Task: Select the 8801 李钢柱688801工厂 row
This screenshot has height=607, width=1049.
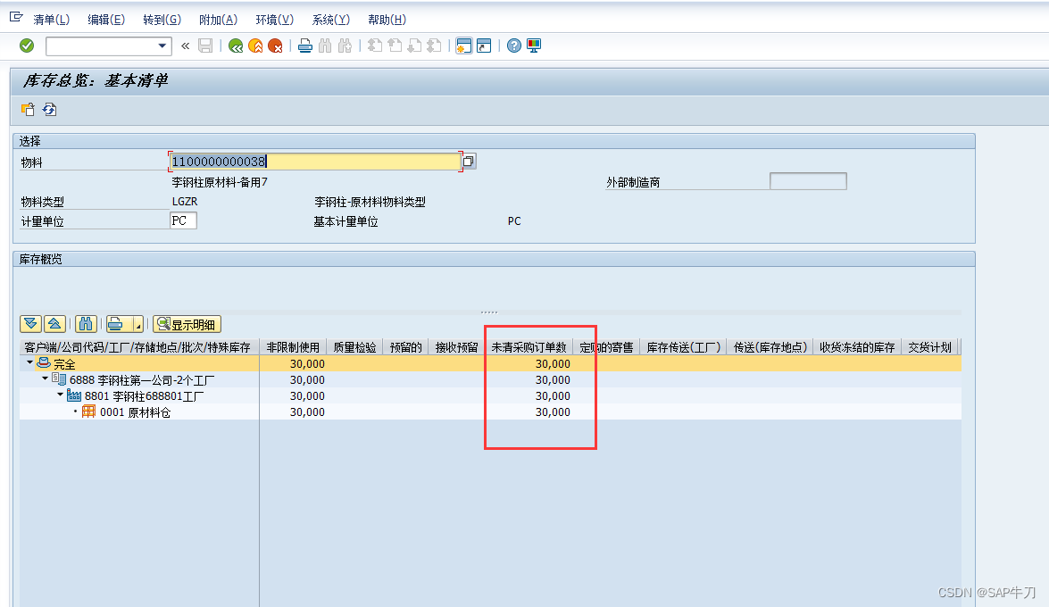Action: click(x=490, y=396)
